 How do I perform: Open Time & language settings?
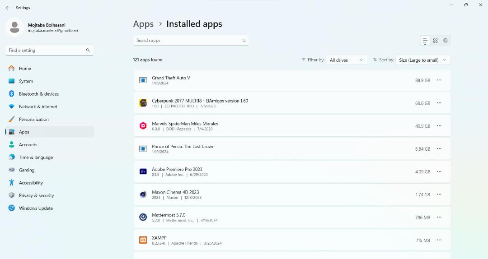tap(50, 157)
